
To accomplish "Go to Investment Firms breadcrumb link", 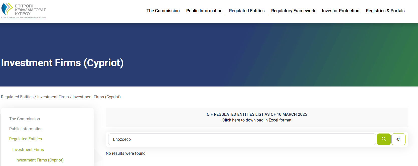I will [x=53, y=97].
